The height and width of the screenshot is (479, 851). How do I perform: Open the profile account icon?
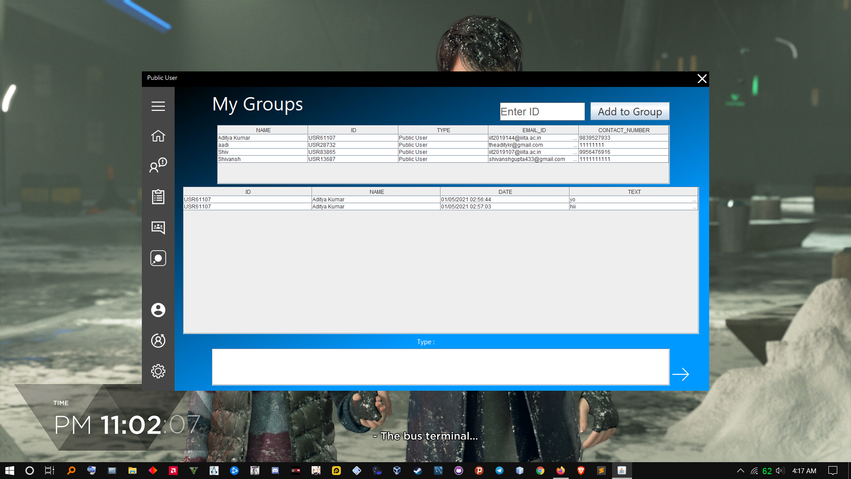pyautogui.click(x=158, y=310)
